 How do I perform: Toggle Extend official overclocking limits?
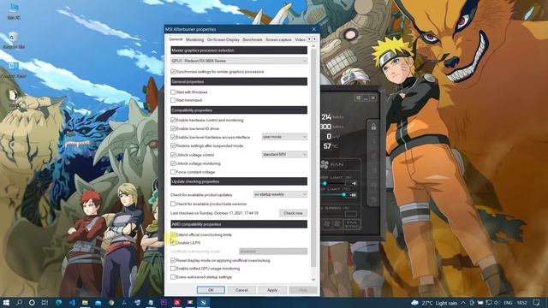[173, 234]
